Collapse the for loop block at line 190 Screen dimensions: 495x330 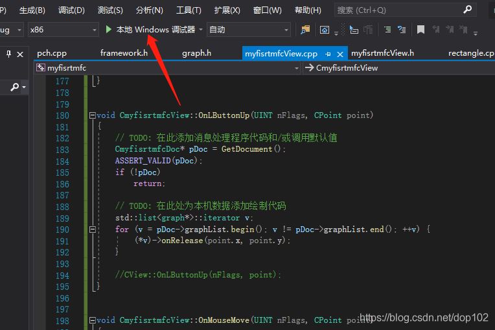pyautogui.click(x=93, y=230)
